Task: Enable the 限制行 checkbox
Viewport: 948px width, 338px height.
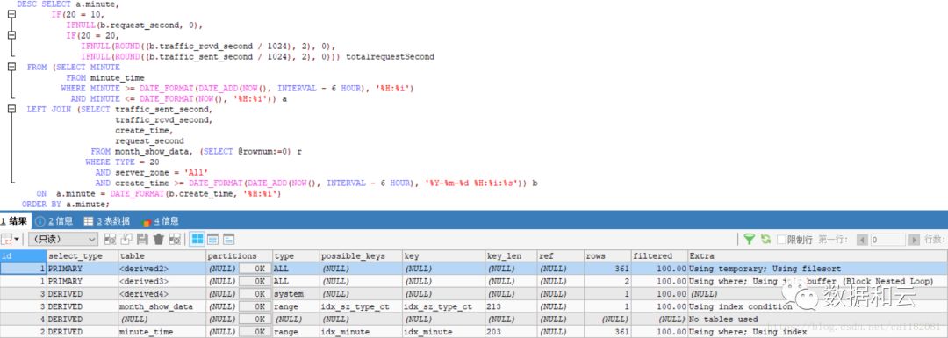Action: tap(782, 240)
